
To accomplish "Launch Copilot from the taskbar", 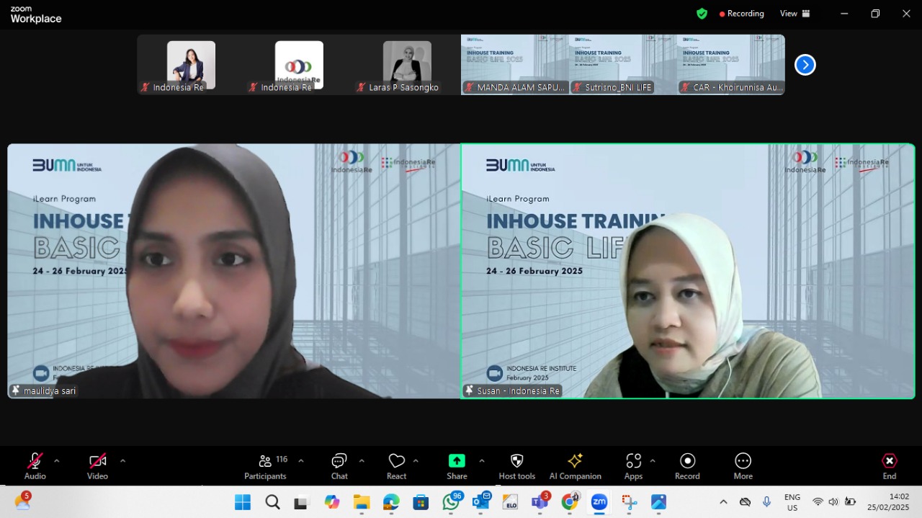I will click(331, 502).
